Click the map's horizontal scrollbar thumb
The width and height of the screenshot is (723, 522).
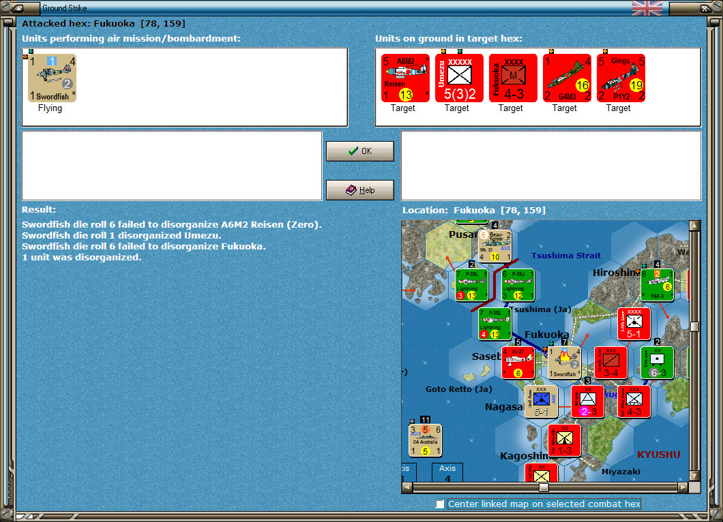click(544, 487)
